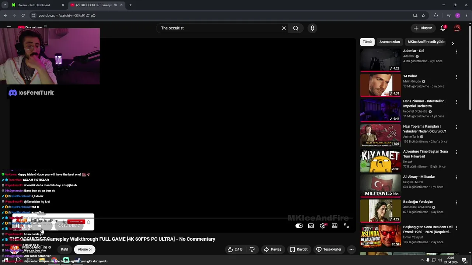Open options for Adventure Time video
The height and width of the screenshot is (265, 472).
(x=457, y=152)
